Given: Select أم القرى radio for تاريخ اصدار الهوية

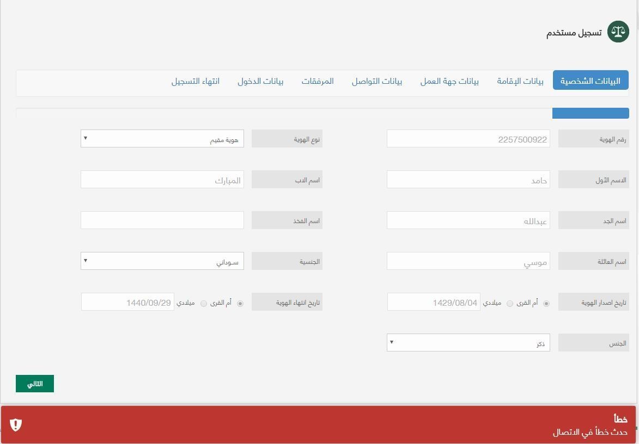Looking at the screenshot, I should coord(546,303).
